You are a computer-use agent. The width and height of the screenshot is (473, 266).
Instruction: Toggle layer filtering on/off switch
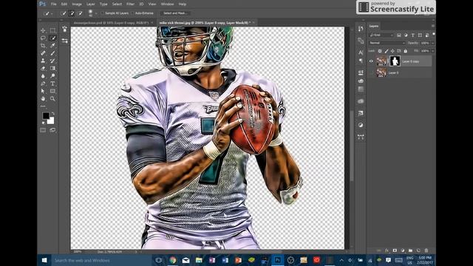(434, 35)
